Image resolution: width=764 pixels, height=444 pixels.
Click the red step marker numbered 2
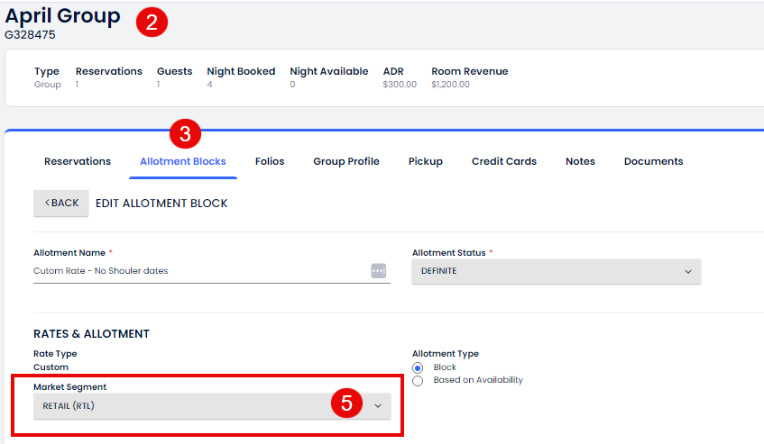point(151,23)
